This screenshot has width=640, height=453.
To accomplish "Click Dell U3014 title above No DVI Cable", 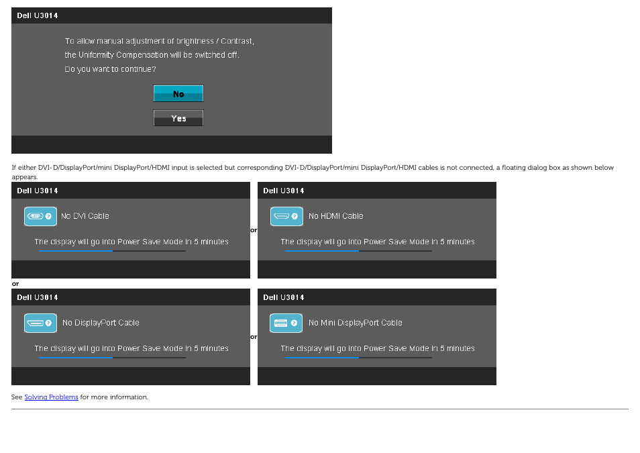I will click(37, 191).
